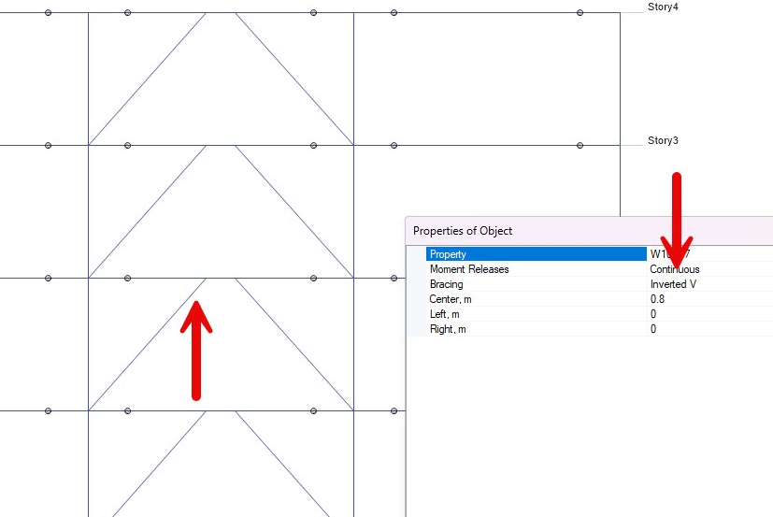
Task: Click the Story3 level label
Action: pyautogui.click(x=663, y=141)
